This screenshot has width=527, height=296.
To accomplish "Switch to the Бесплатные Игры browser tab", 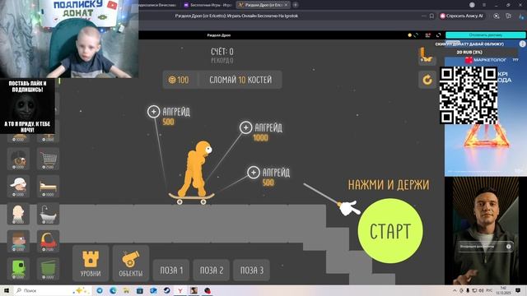I will (x=208, y=5).
